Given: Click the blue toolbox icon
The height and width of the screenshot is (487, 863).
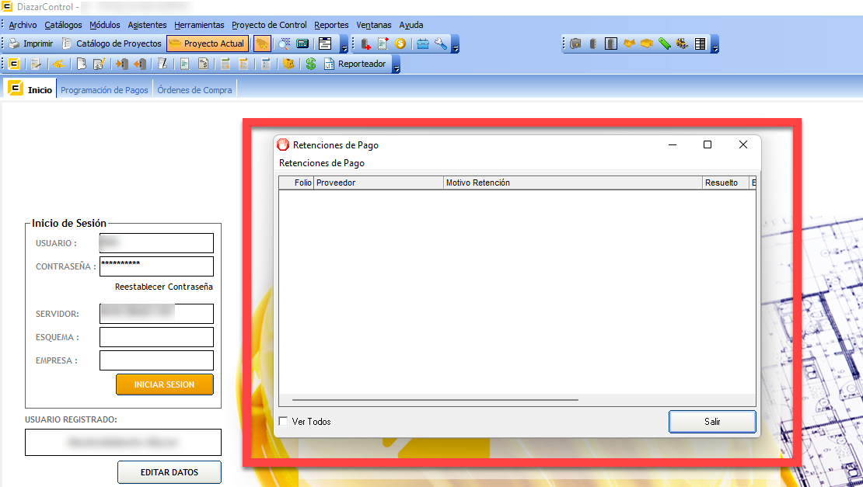Looking at the screenshot, I should [423, 43].
